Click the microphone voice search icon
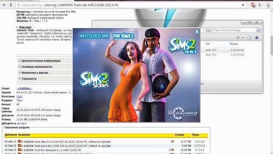 pyautogui.click(x=260, y=5)
